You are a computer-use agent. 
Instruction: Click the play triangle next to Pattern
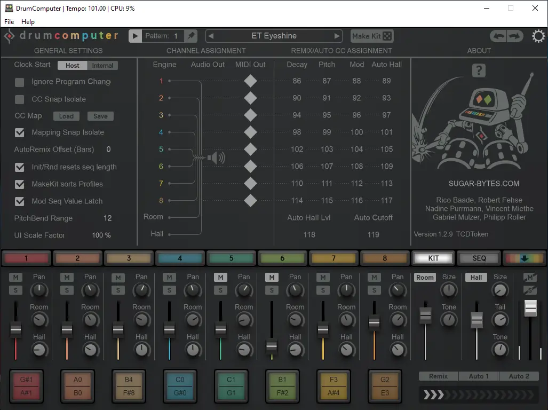pyautogui.click(x=135, y=36)
